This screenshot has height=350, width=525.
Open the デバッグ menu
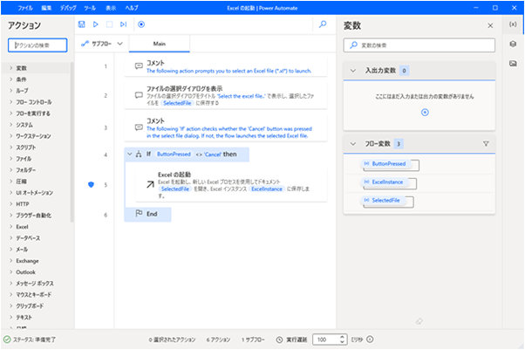68,8
